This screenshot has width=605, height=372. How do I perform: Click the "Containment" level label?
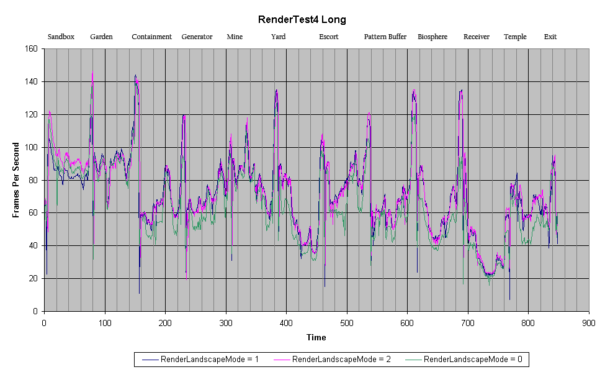coord(151,37)
